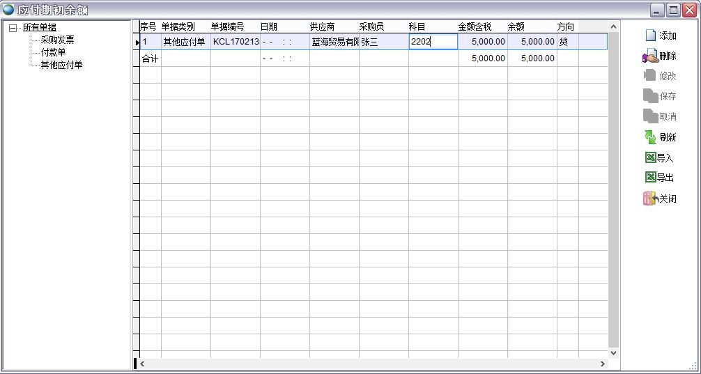Image resolution: width=701 pixels, height=374 pixels.
Task: Select 其他应付单 in the tree
Action: click(x=61, y=65)
